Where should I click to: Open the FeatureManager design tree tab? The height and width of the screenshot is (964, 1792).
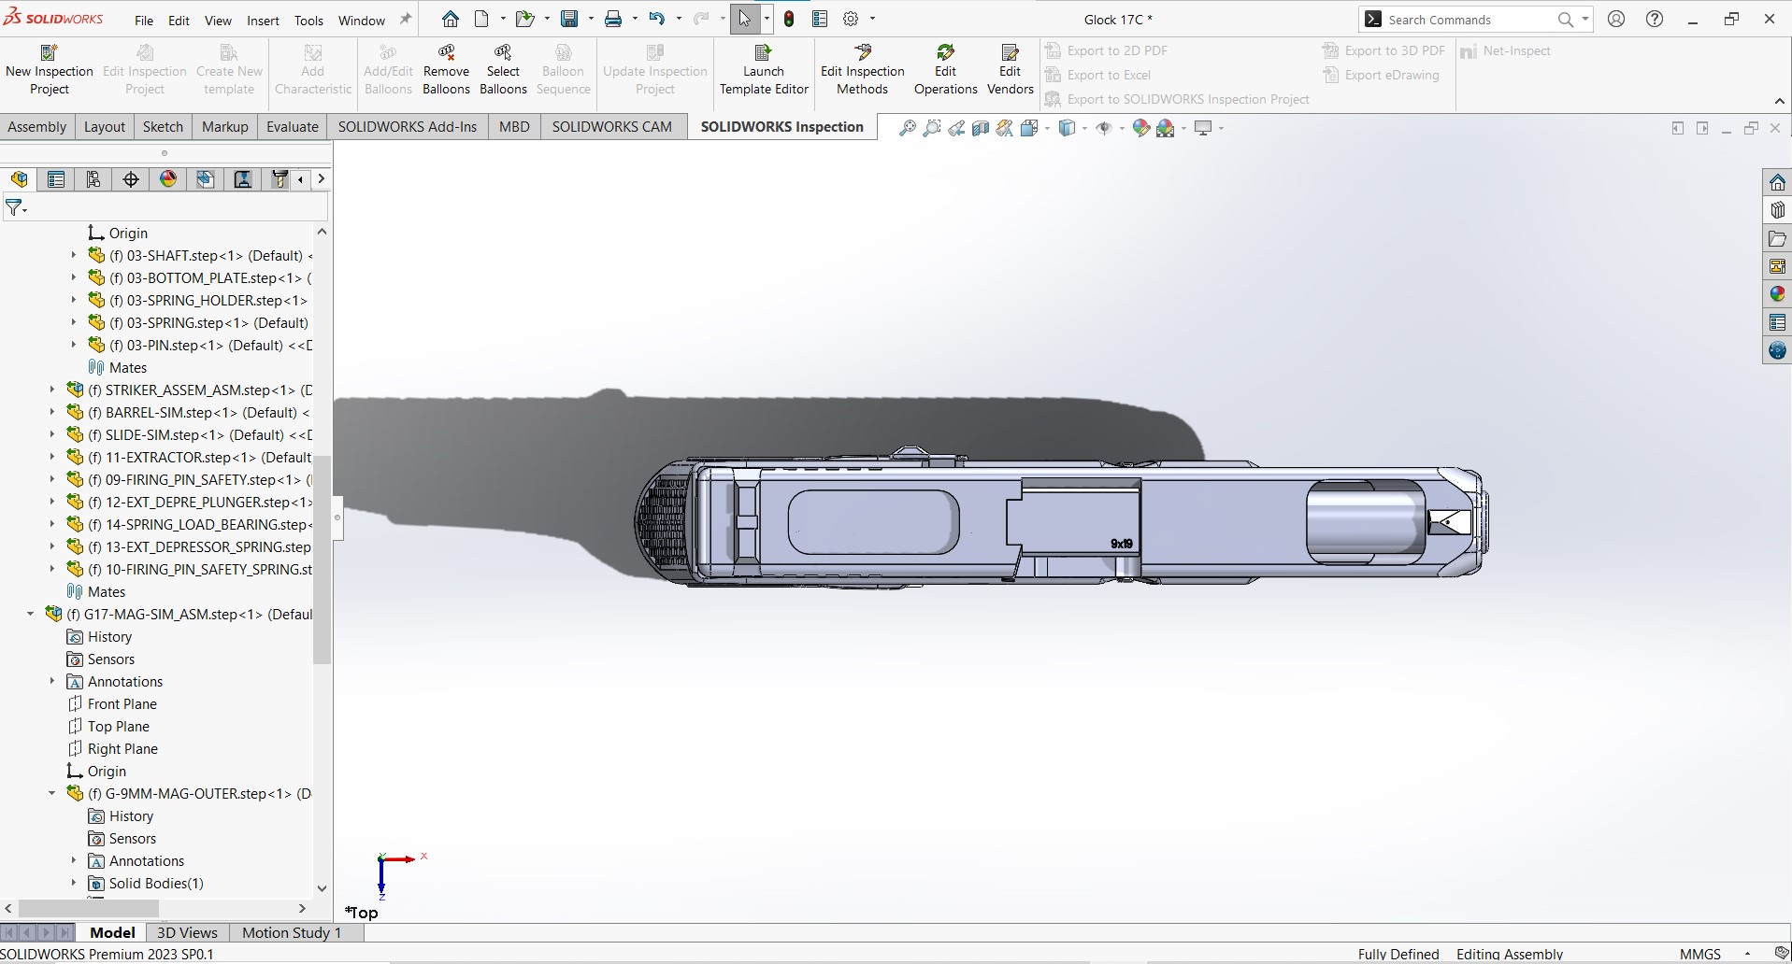(x=19, y=179)
